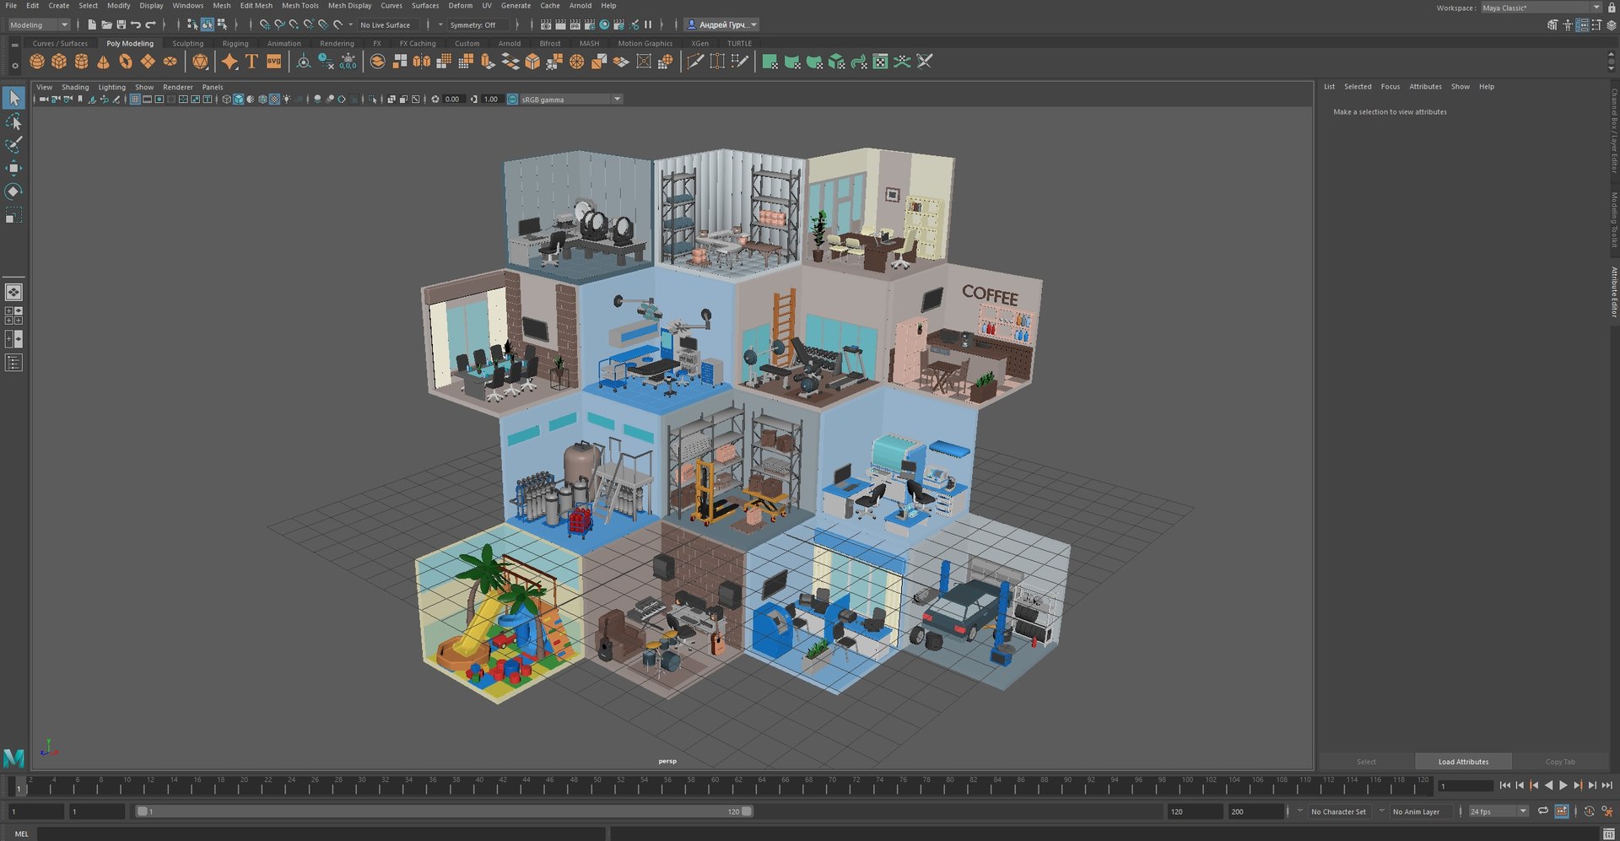Select the Multi-Cut tool on the shelf

click(694, 62)
